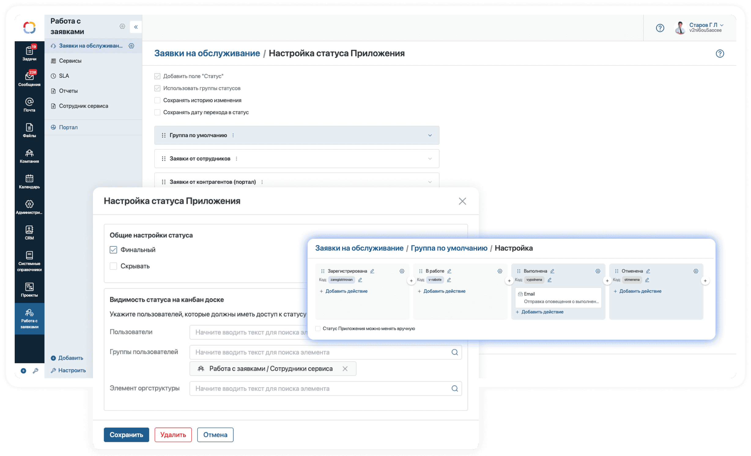The image size is (751, 456).
Task: Add action under Отменена status
Action: pyautogui.click(x=638, y=291)
